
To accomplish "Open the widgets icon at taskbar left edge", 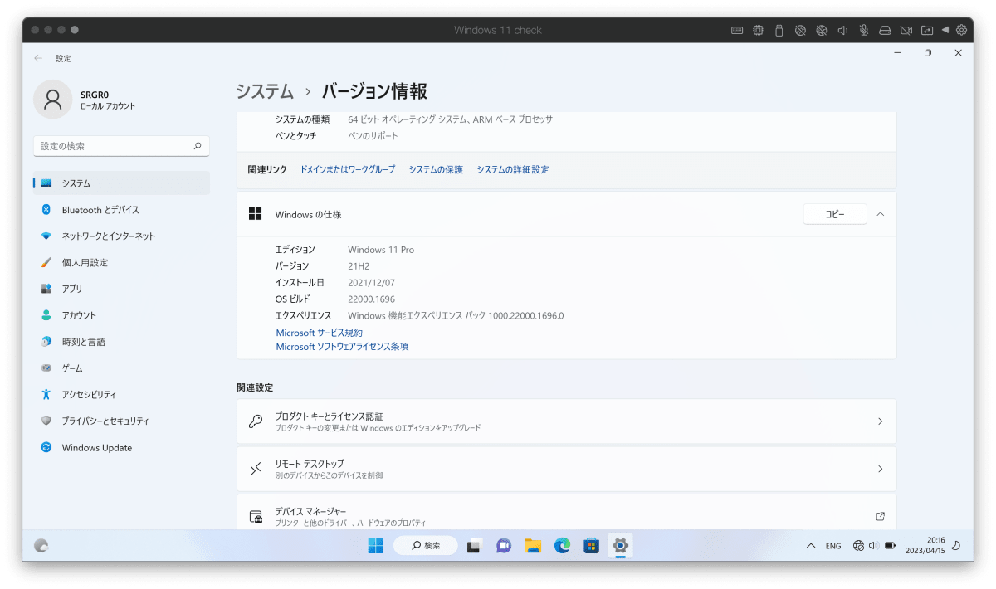I will tap(41, 546).
